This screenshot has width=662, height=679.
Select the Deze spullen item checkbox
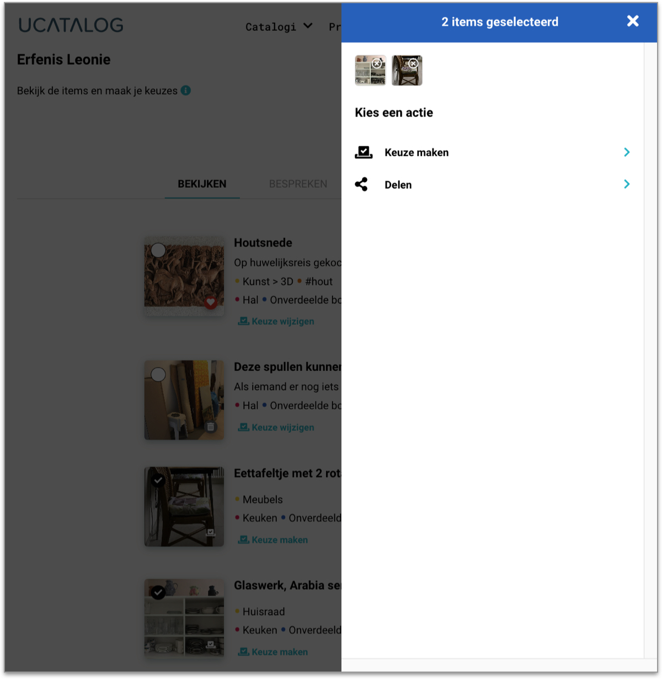click(158, 374)
